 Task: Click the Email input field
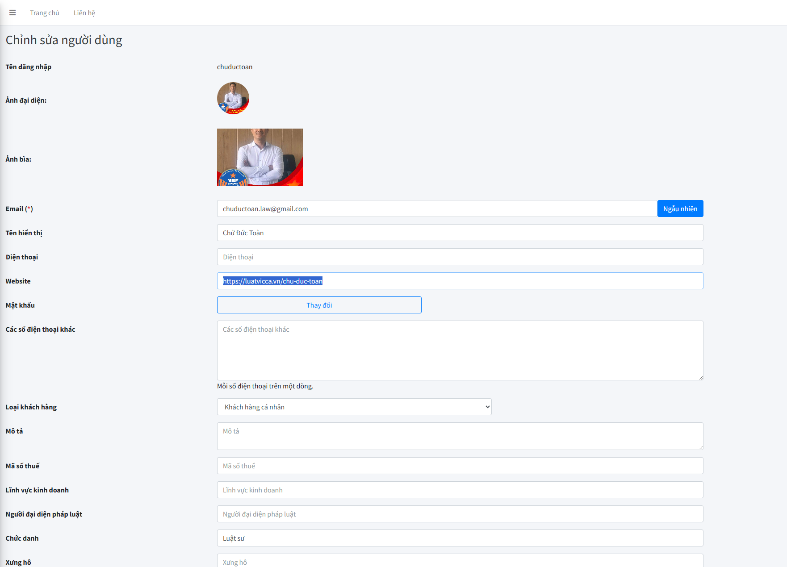(436, 208)
